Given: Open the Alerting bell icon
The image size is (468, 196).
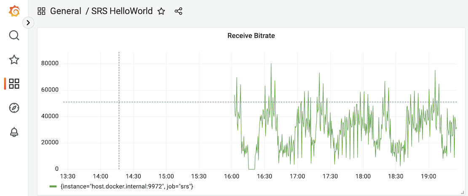Looking at the screenshot, I should pos(14,132).
